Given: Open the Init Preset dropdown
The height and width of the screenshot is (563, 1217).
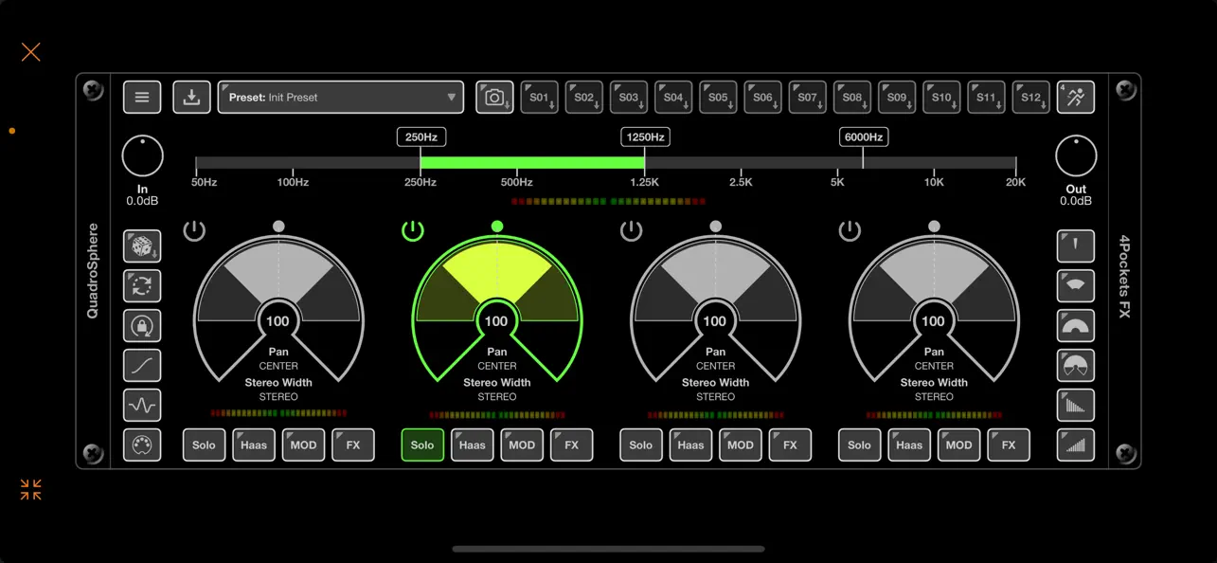Looking at the screenshot, I should point(340,97).
